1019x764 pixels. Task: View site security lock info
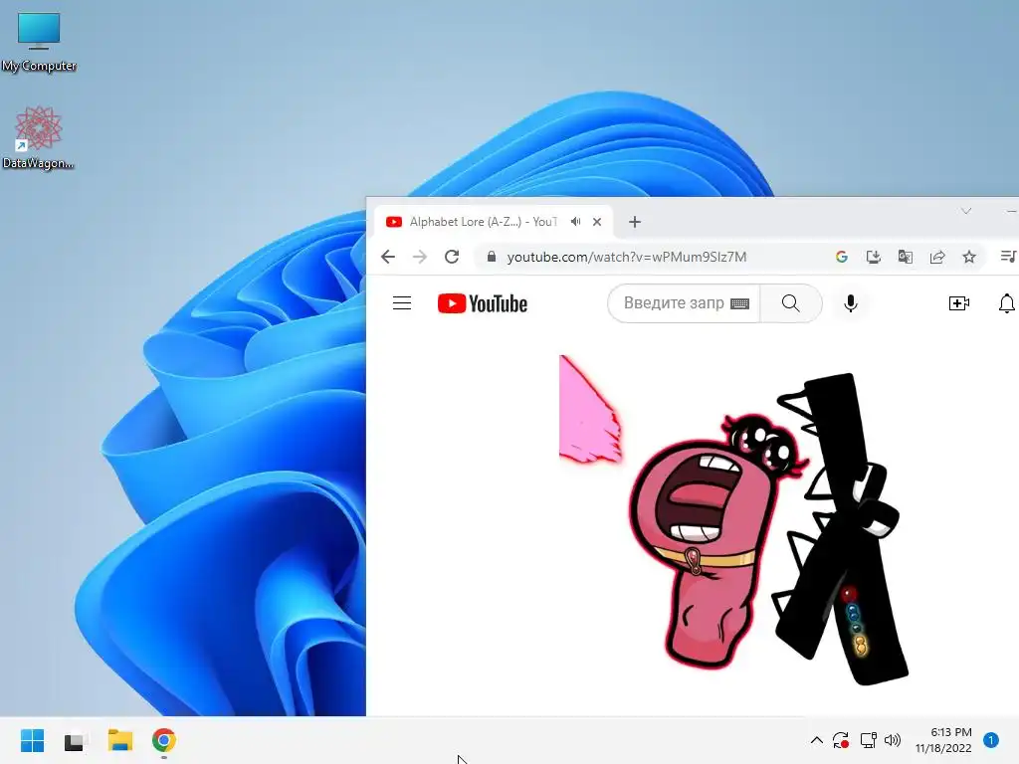(x=492, y=257)
